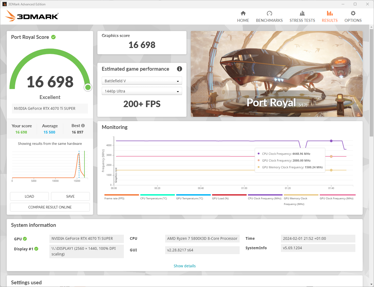Click the info icon next to Best
This screenshot has height=287, width=374.
(83, 125)
